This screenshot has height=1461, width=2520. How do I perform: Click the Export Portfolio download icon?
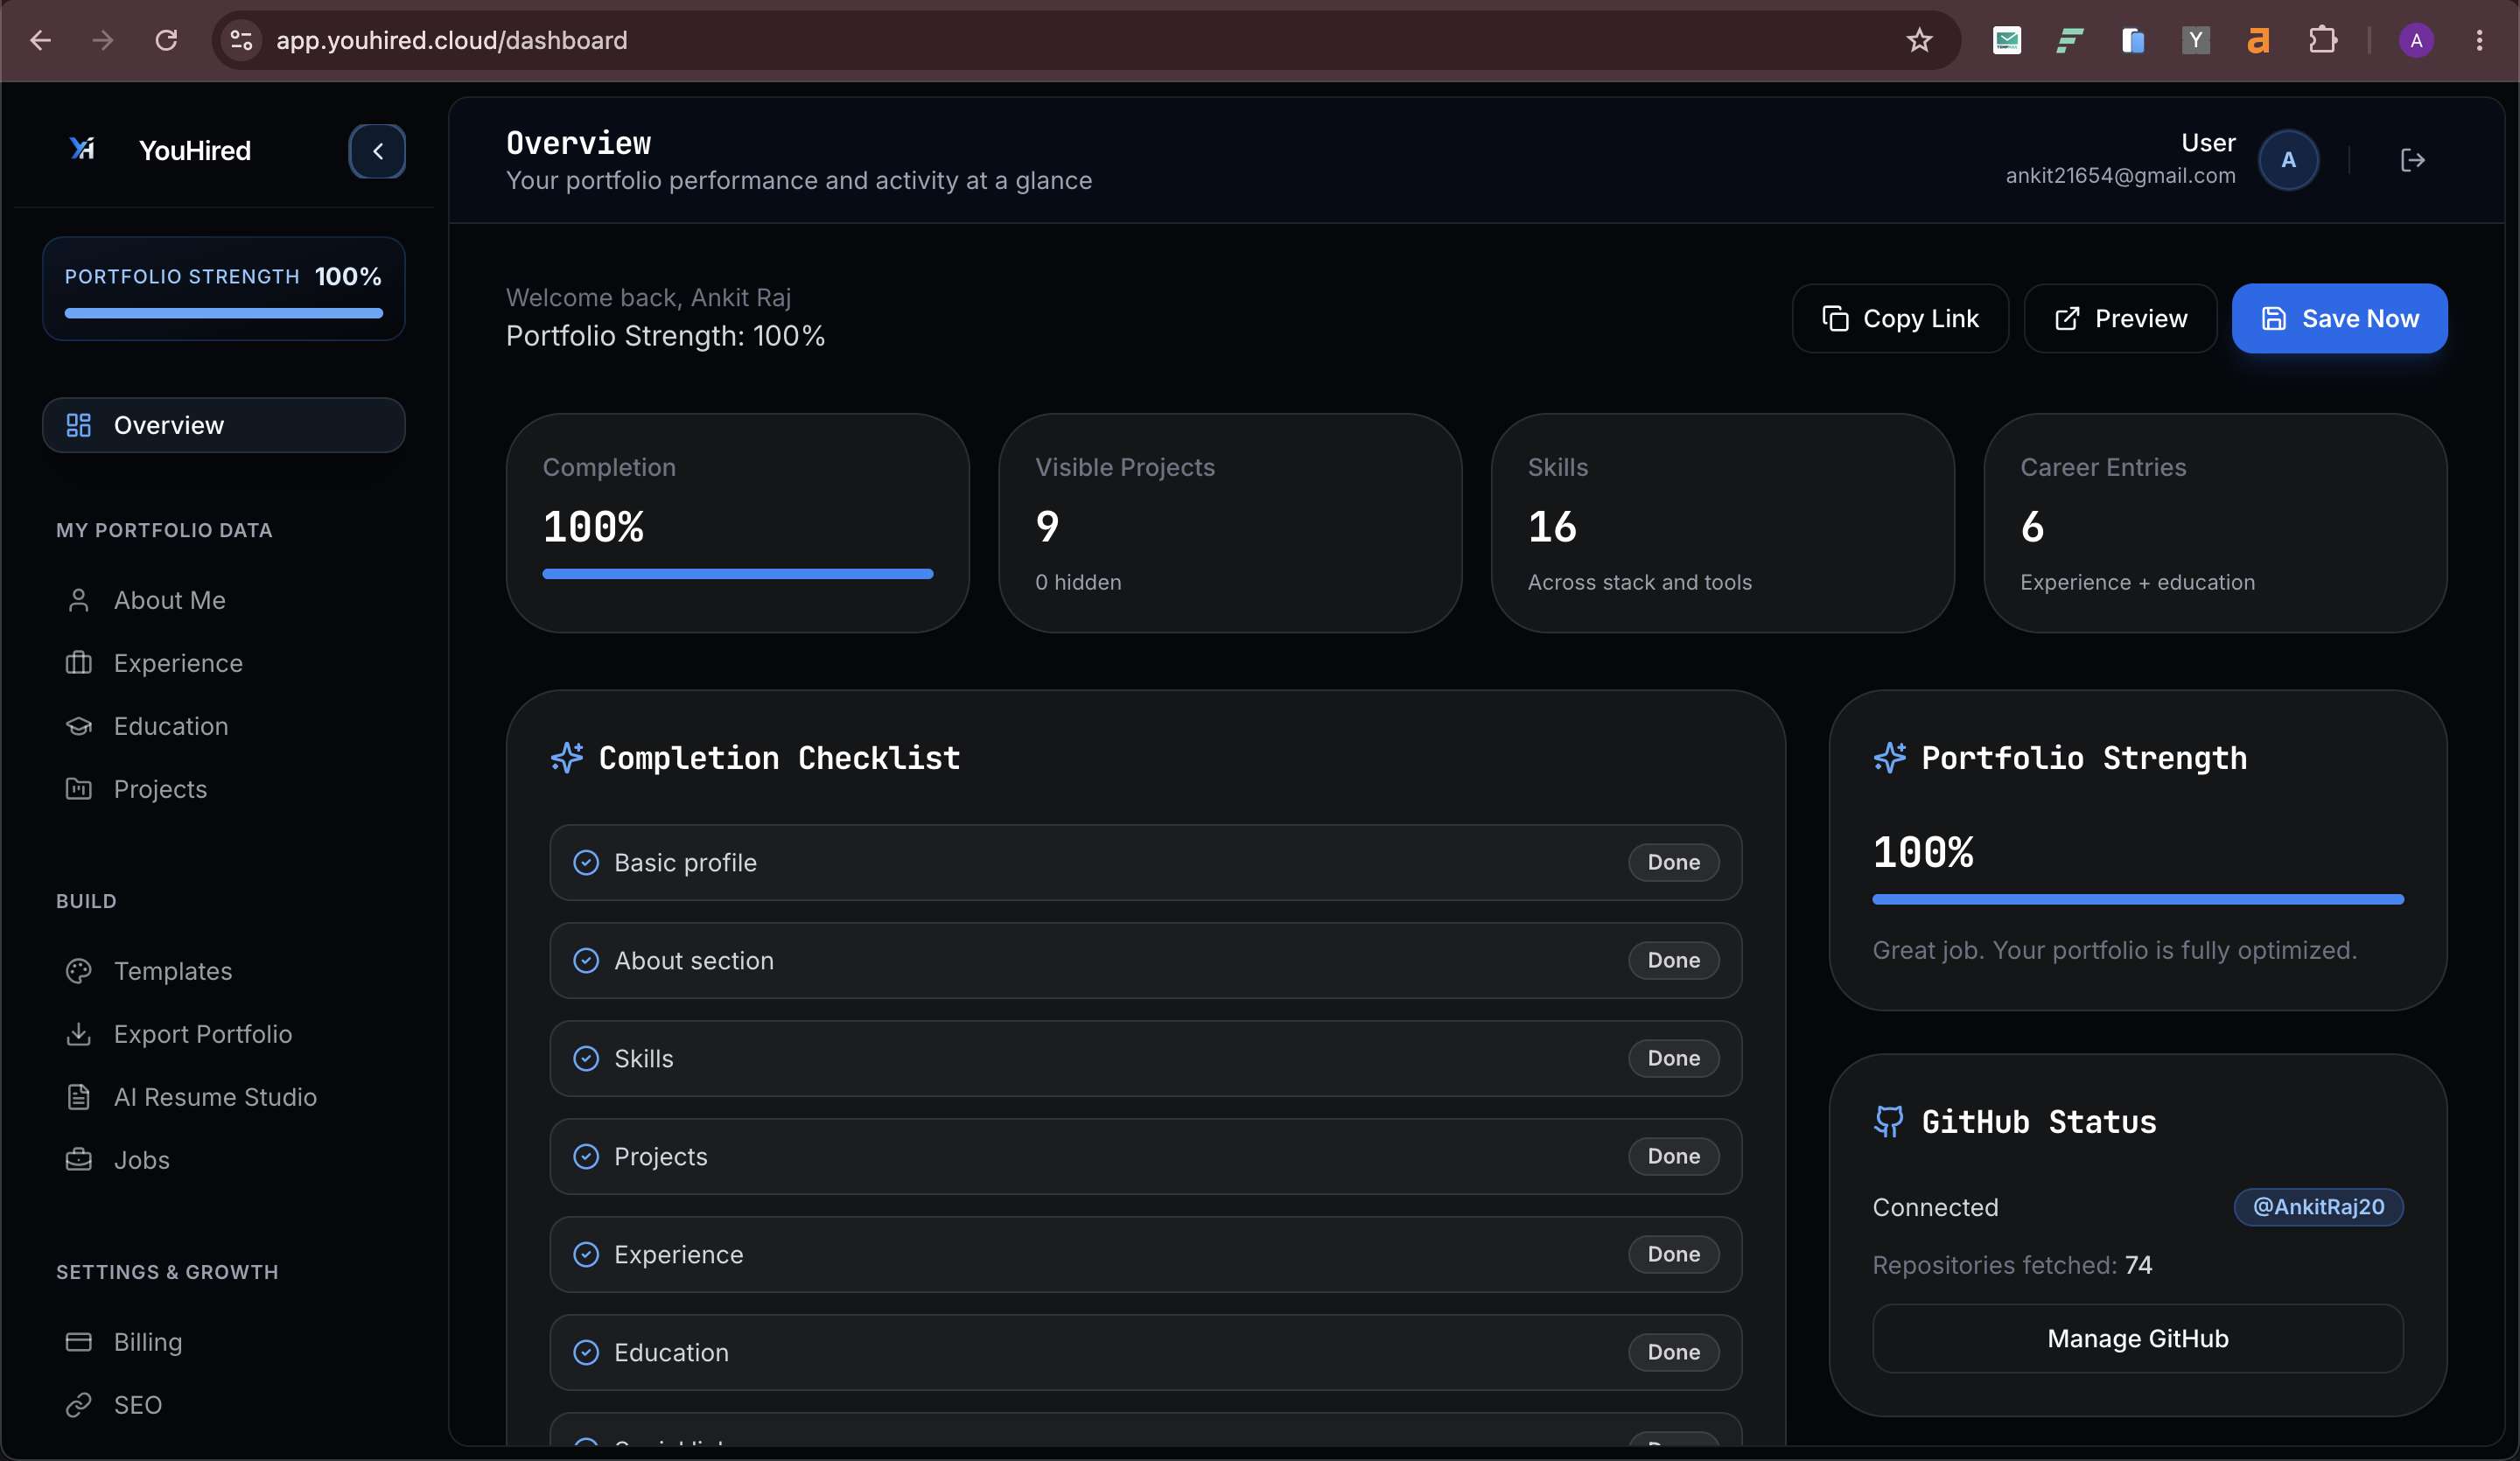[79, 1034]
